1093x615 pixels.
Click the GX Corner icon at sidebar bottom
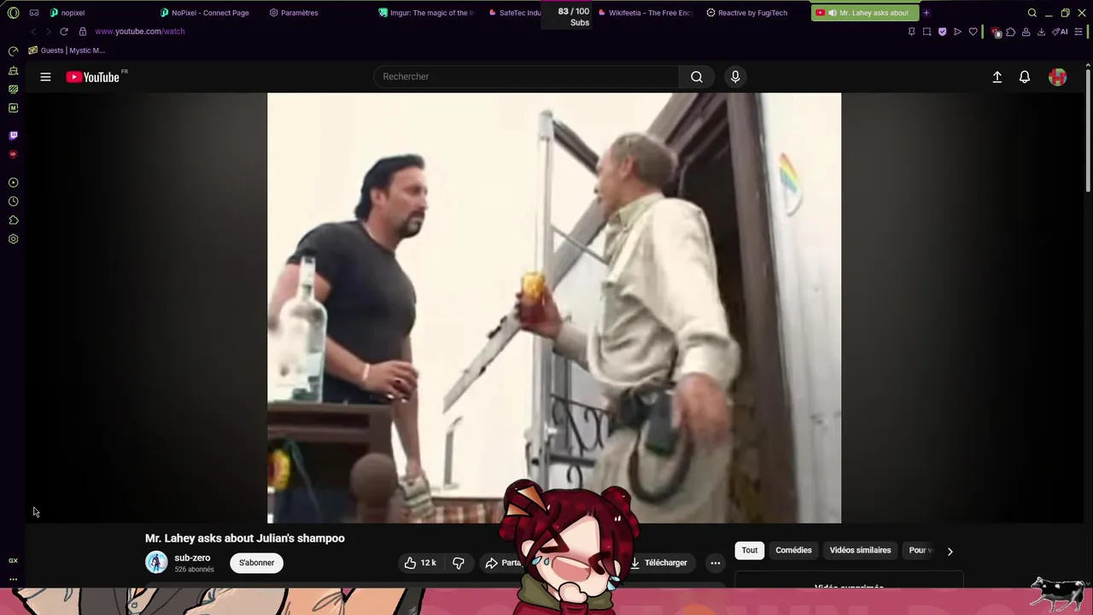(x=13, y=560)
